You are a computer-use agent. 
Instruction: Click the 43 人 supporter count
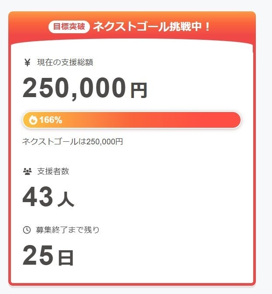(48, 197)
